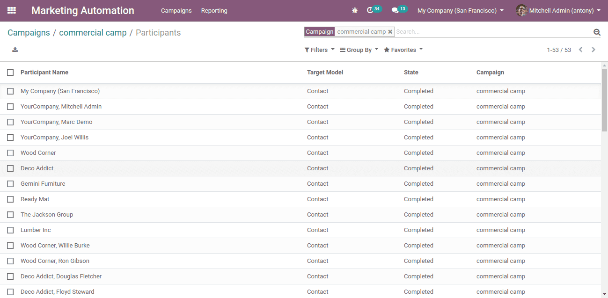Check the Deco Addict row checkbox
Viewport: 608px width, 298px height.
pyautogui.click(x=10, y=168)
